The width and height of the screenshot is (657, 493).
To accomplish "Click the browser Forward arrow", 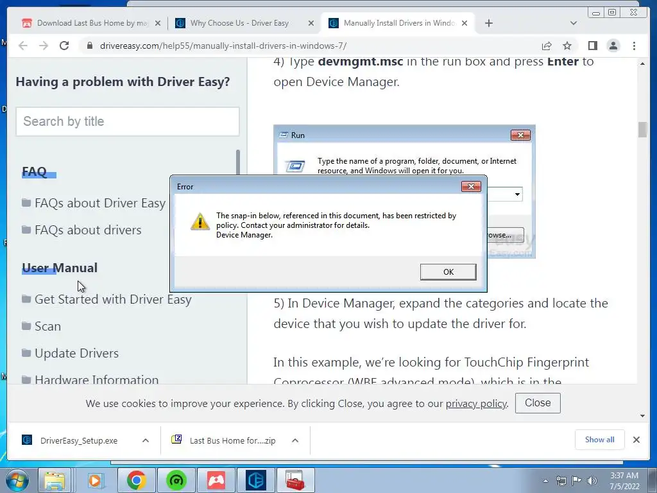I will pos(44,46).
